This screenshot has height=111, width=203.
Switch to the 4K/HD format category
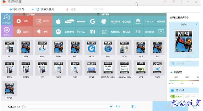pos(42,21)
